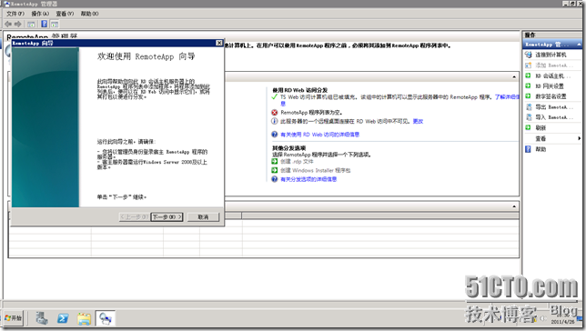Close the RemoteApp 向导 dialog
The image size is (586, 331).
click(219, 43)
